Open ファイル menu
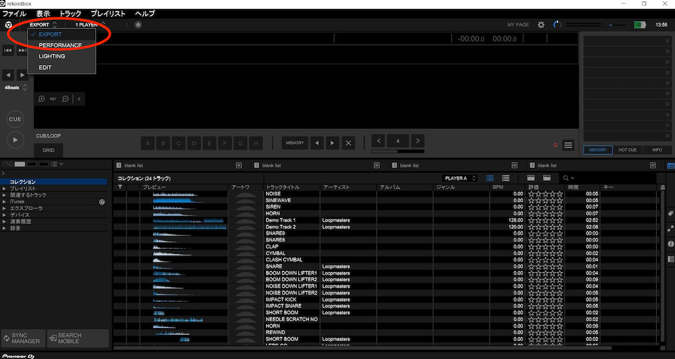Image resolution: width=675 pixels, height=359 pixels. (15, 13)
